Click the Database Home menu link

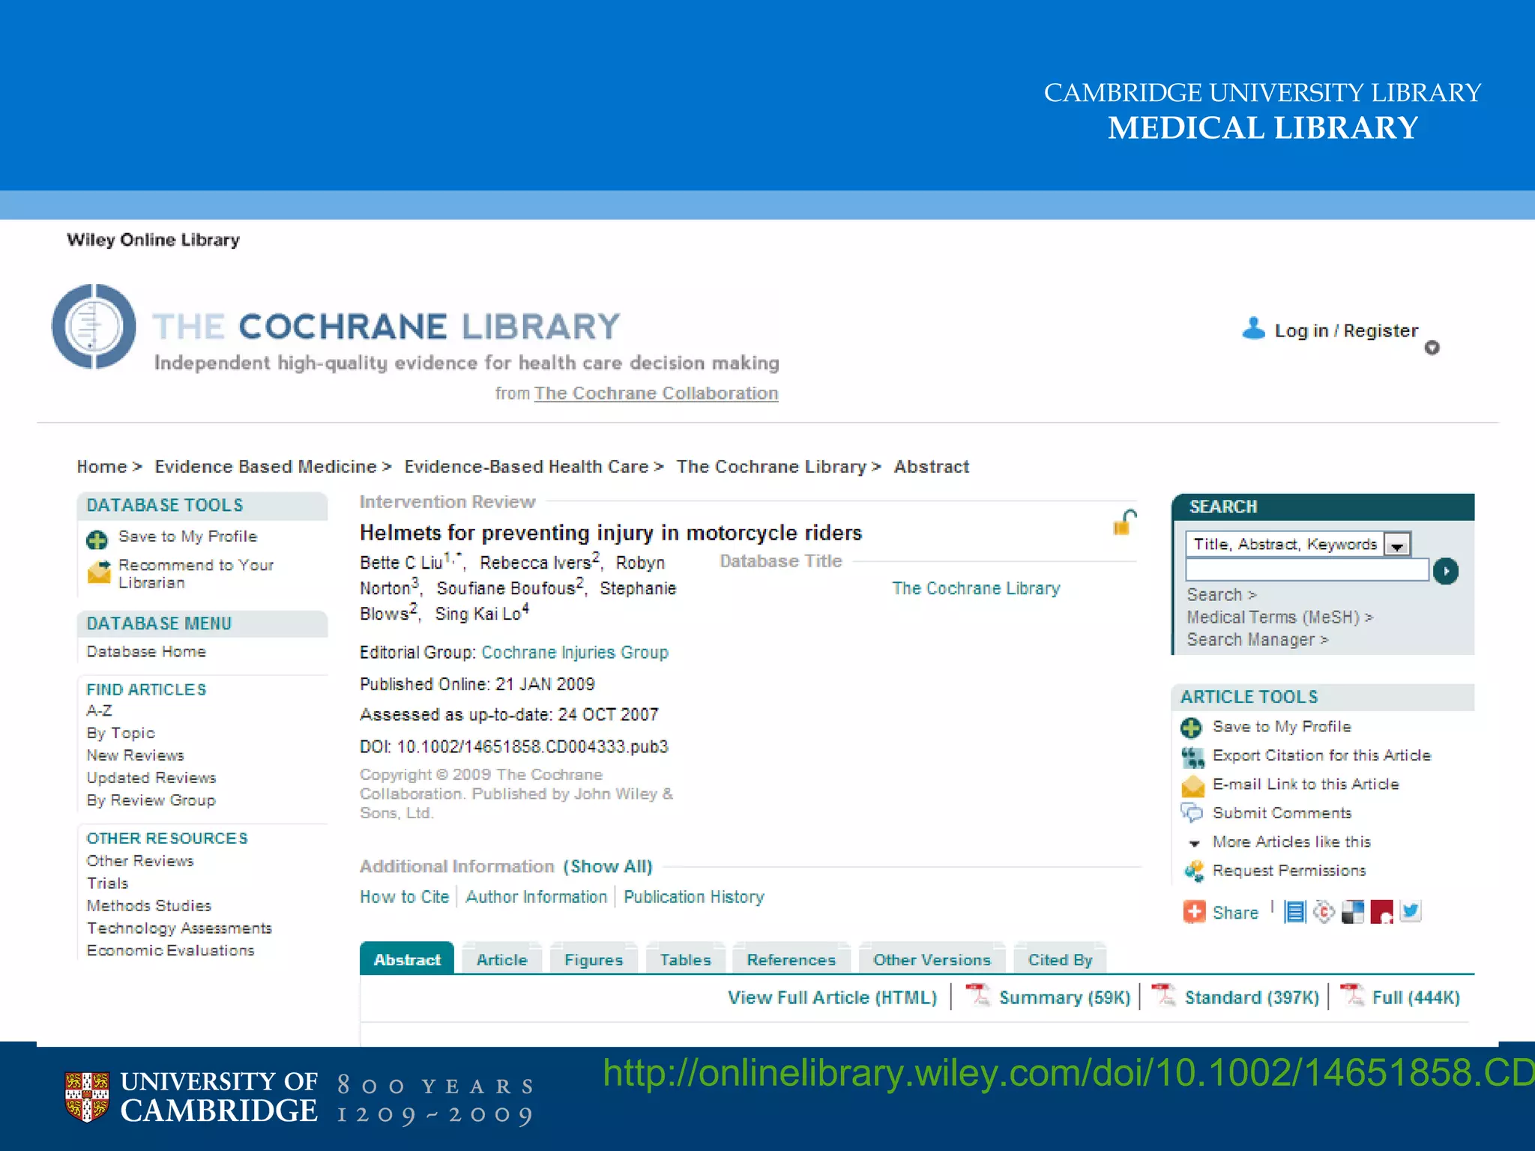coord(146,652)
